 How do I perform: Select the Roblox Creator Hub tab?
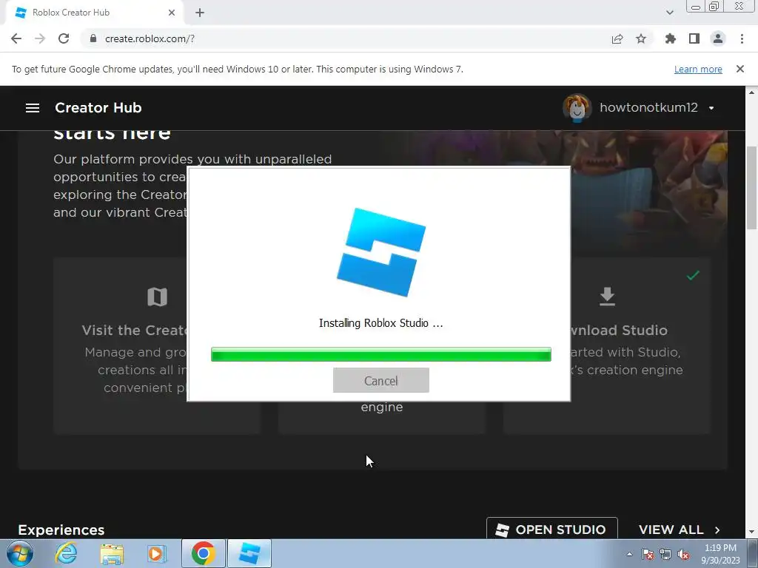pos(95,13)
